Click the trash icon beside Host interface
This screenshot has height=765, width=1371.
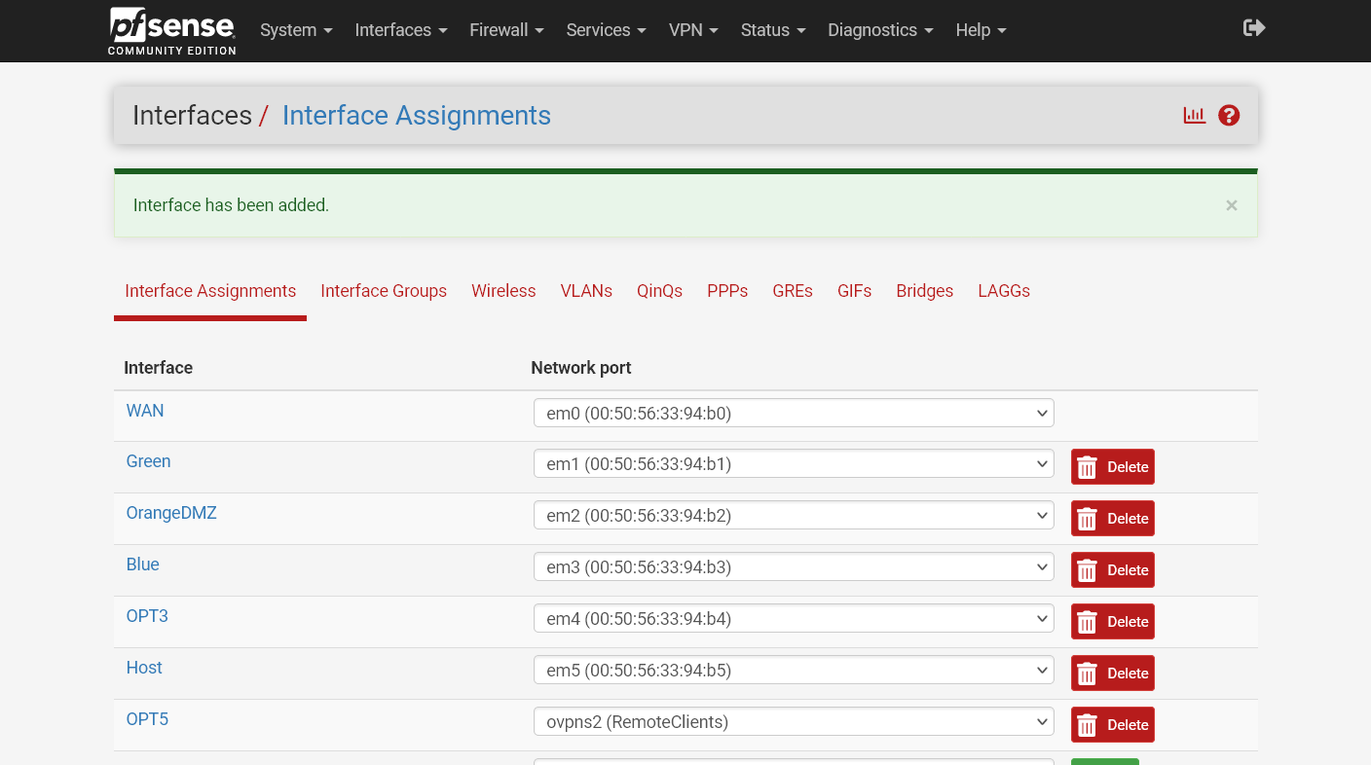pyautogui.click(x=1087, y=673)
